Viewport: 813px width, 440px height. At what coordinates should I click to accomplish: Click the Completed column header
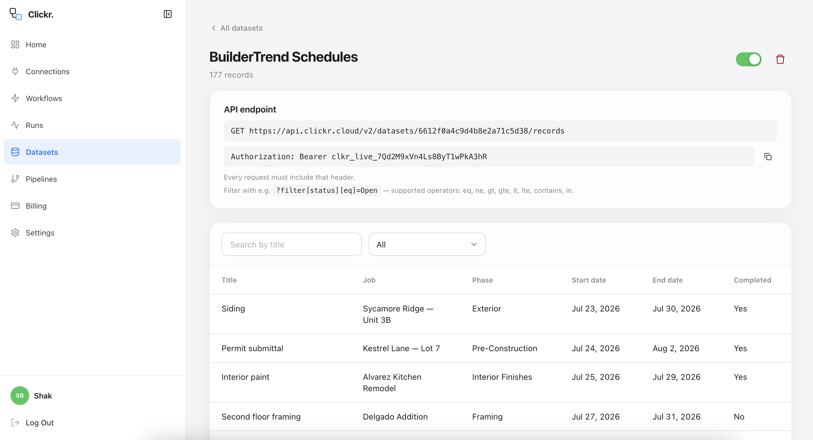pos(753,280)
